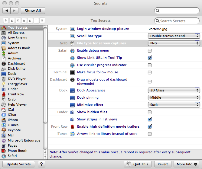Click the Dashboard icon in the sidebar
Image resolution: width=202 pixels, height=169 pixels.
pos(4,64)
